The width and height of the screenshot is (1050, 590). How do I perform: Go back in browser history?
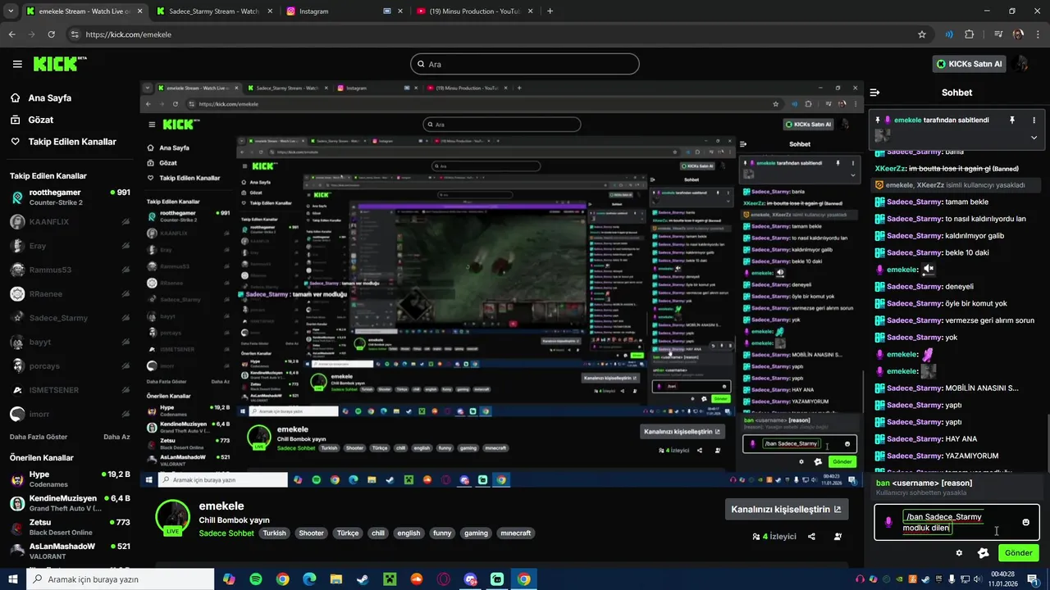pos(12,34)
